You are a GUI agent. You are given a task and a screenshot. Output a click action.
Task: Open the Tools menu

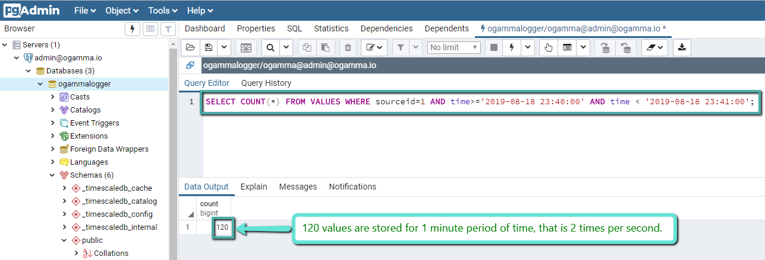click(x=163, y=11)
